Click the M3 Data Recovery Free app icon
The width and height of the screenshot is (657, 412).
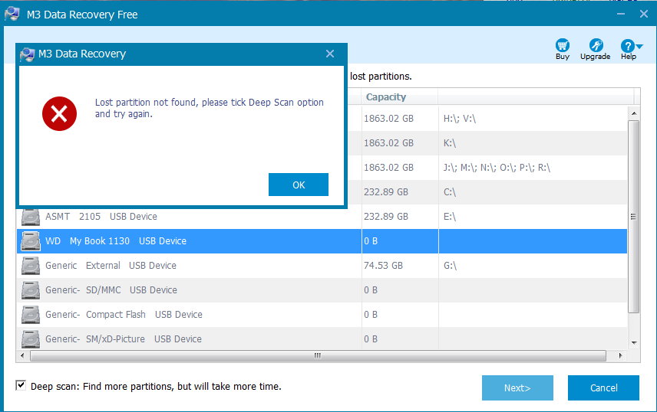pyautogui.click(x=12, y=15)
